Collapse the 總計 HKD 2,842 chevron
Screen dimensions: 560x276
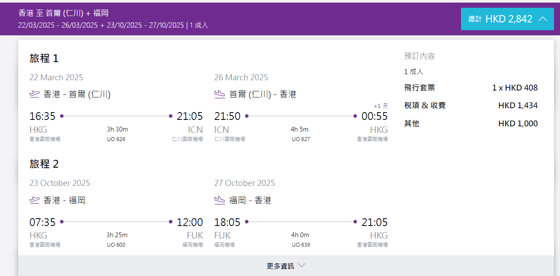(543, 19)
